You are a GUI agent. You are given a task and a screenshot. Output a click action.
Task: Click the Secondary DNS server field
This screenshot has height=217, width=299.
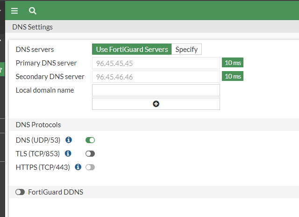click(156, 77)
